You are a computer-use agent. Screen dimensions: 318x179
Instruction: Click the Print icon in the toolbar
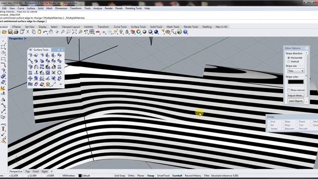coord(16,32)
